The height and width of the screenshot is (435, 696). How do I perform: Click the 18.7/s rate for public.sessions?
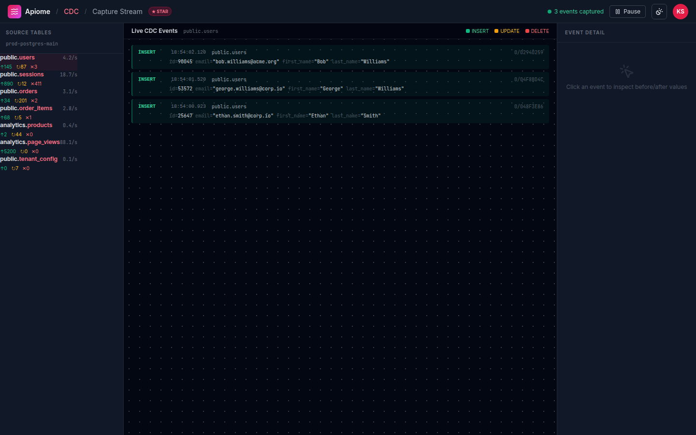(69, 74)
